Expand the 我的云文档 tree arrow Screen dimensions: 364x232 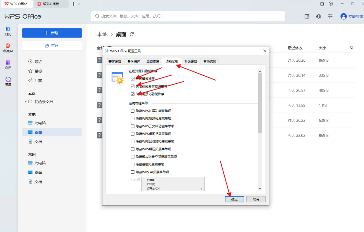tap(26, 101)
